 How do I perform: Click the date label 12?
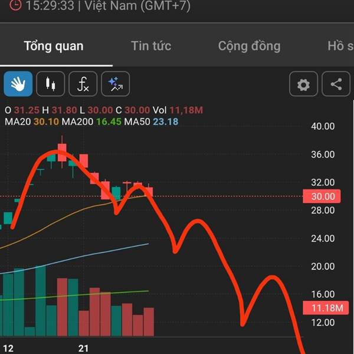8,349
